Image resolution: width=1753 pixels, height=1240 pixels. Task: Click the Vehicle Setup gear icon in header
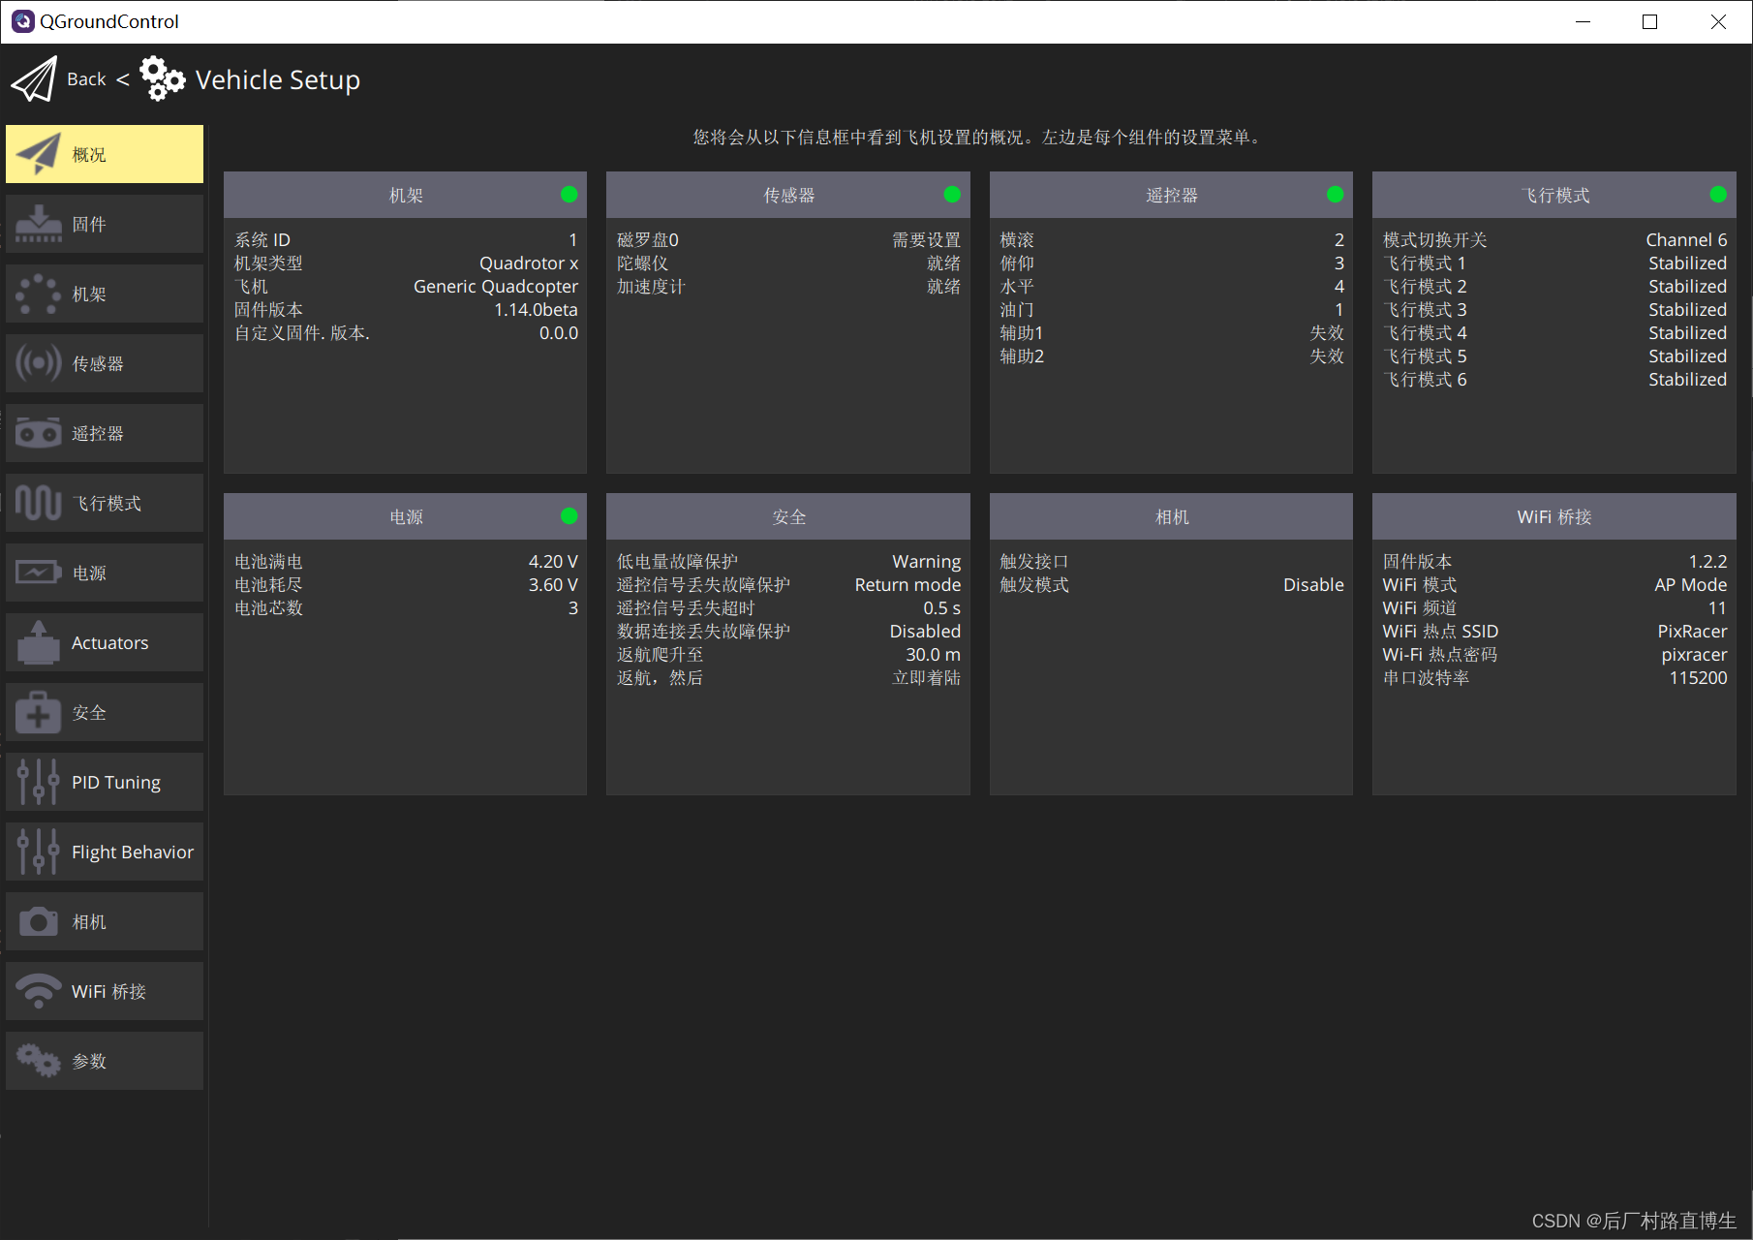pyautogui.click(x=162, y=78)
